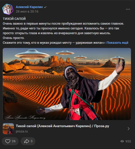Viewport: 135px width, 149px height.
Task: Click the ТИХОЙ САПОЙ post heading
Action: coord(14,19)
